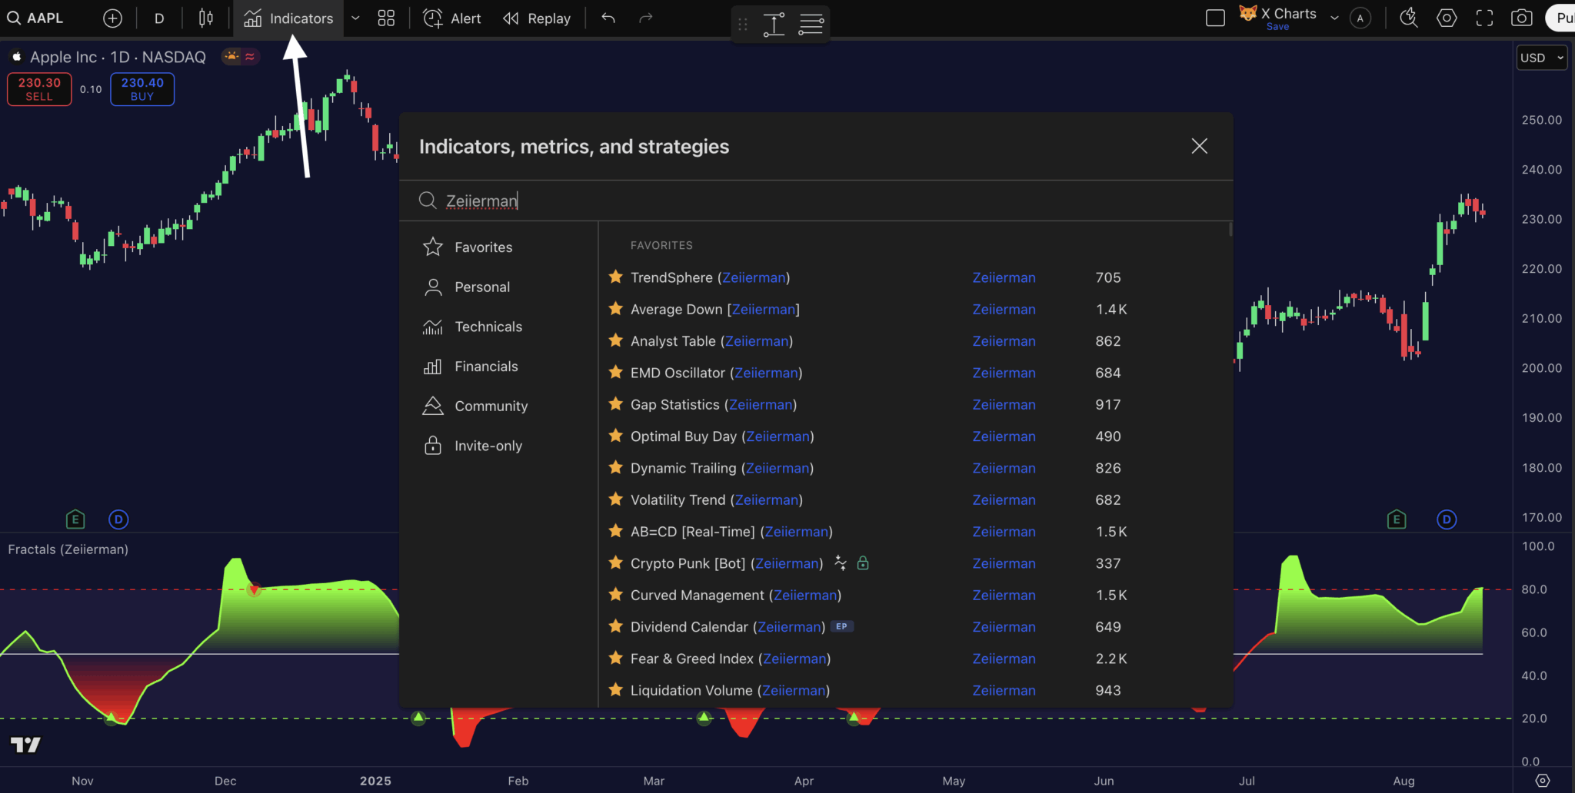The width and height of the screenshot is (1575, 793).
Task: Unfavorite the TrendSphere indicator star
Action: click(x=615, y=277)
